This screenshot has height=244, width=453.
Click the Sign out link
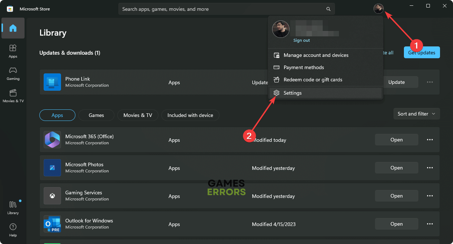pyautogui.click(x=301, y=40)
